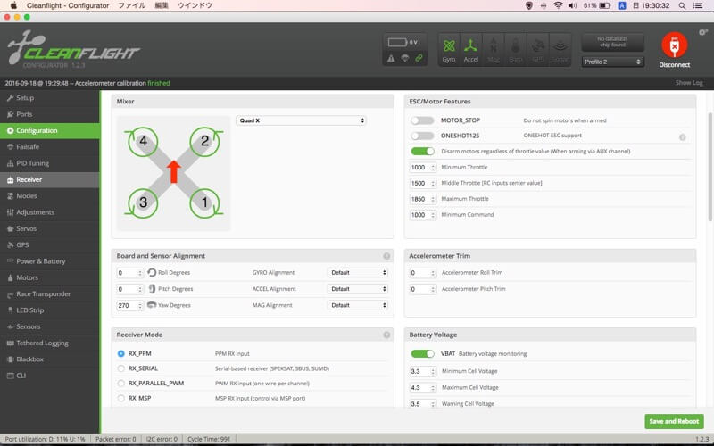The height and width of the screenshot is (446, 714).
Task: Open the Blackbox tab
Action: coord(50,359)
